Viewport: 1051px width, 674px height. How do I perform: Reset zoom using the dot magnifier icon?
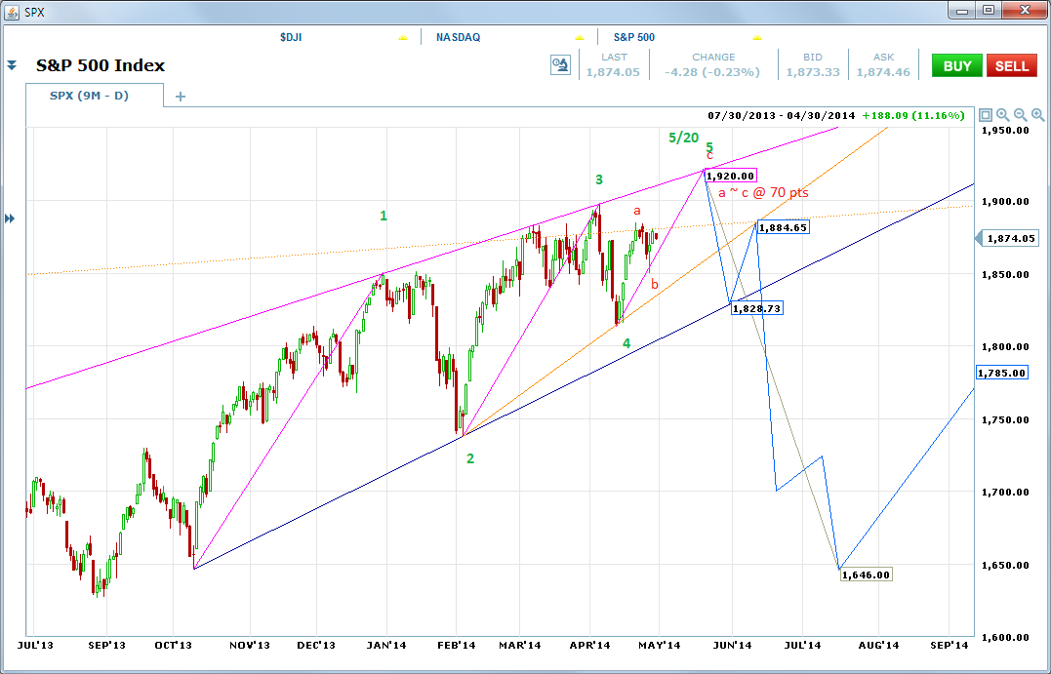pos(1003,115)
